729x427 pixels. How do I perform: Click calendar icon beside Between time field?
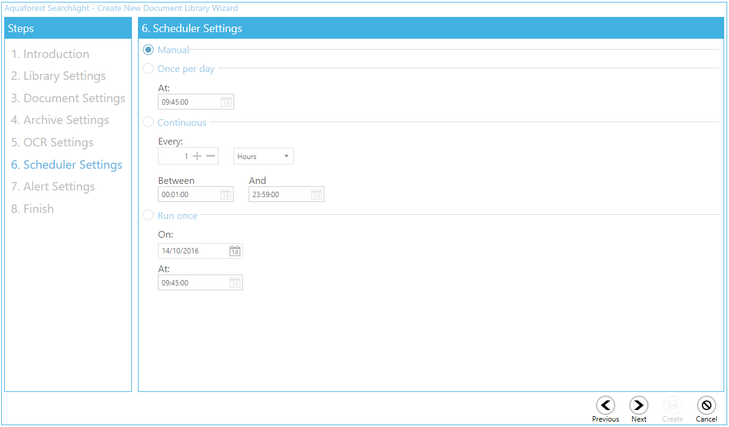pos(226,195)
